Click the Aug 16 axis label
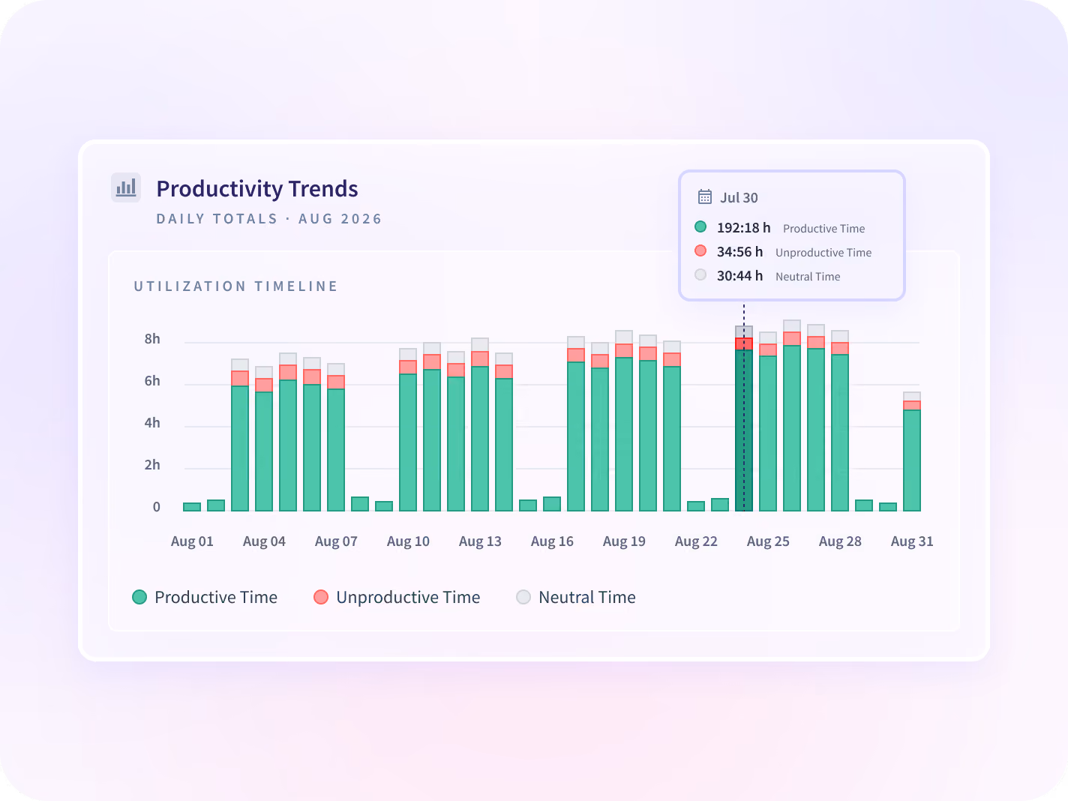This screenshot has width=1068, height=801. 552,541
